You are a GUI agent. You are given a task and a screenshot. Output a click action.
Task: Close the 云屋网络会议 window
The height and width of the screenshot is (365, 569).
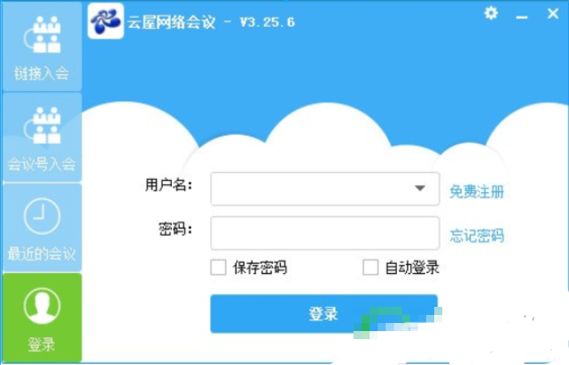tap(553, 14)
